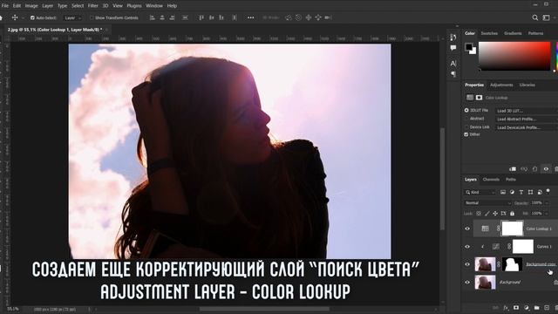
Task: Click lock transparent pixels icon
Action: [x=479, y=214]
